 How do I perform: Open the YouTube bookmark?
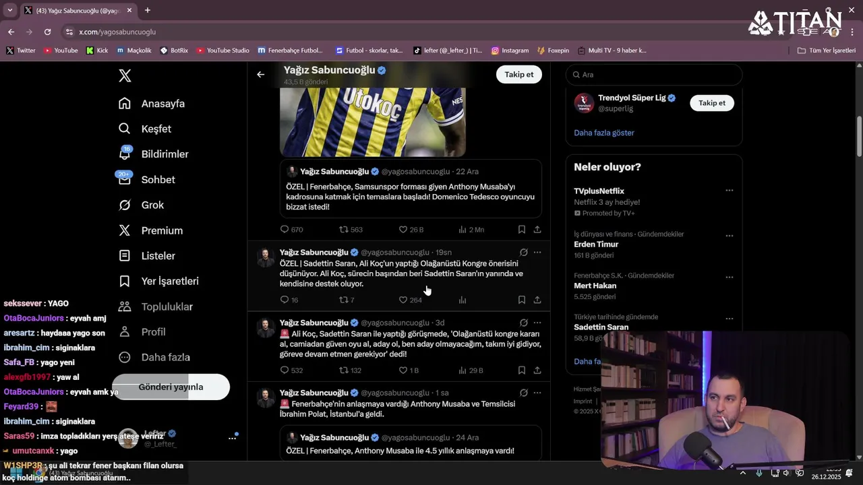(61, 51)
